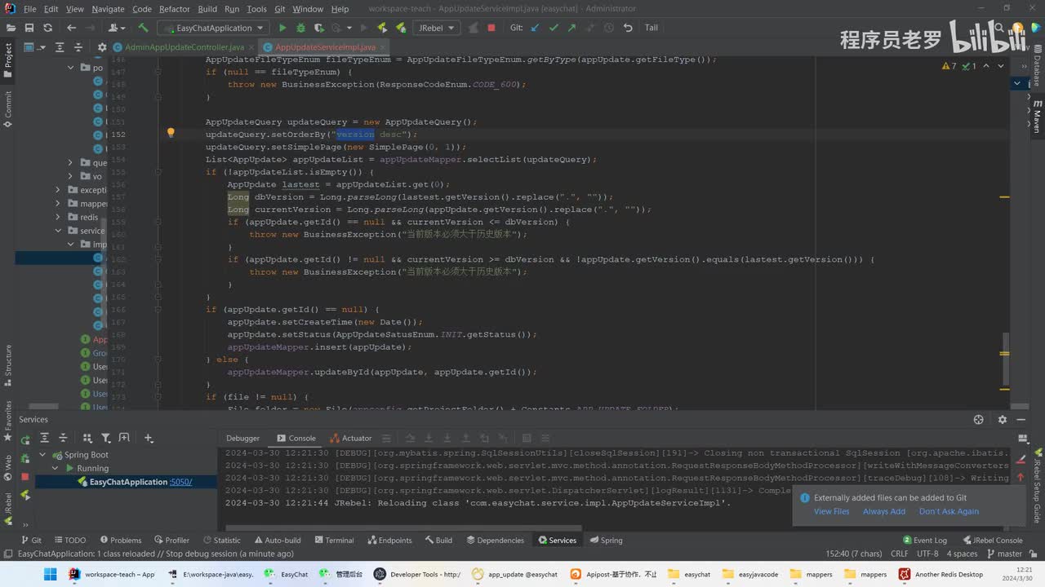Build project with the green hammer icon
1045x587 pixels.
click(143, 28)
